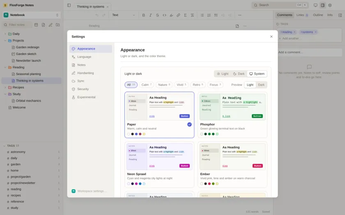Insert a numbered list

tap(209, 15)
